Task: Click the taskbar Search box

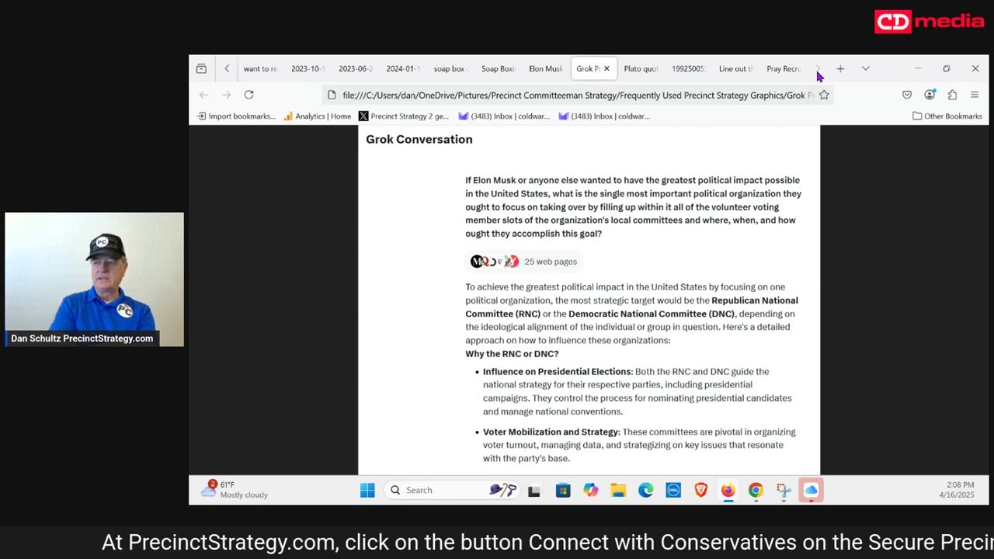Action: [x=453, y=490]
